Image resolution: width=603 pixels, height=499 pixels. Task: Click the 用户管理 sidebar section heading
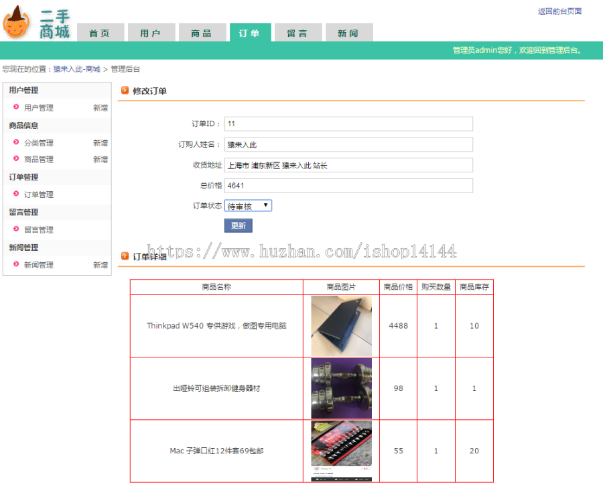coord(23,90)
